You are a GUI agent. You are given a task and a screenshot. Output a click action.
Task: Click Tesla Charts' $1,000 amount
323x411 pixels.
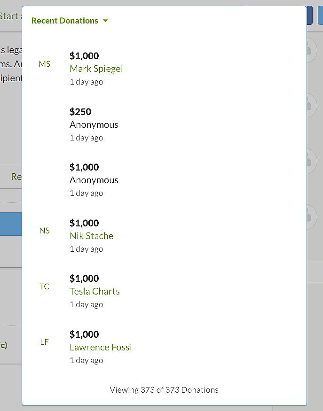tap(84, 279)
